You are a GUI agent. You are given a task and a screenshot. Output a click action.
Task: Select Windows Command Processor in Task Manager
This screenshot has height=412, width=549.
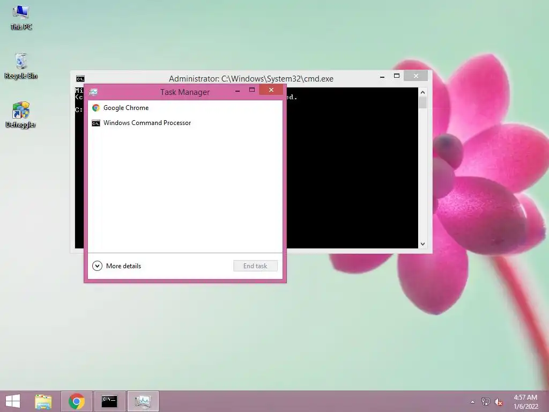click(185, 123)
